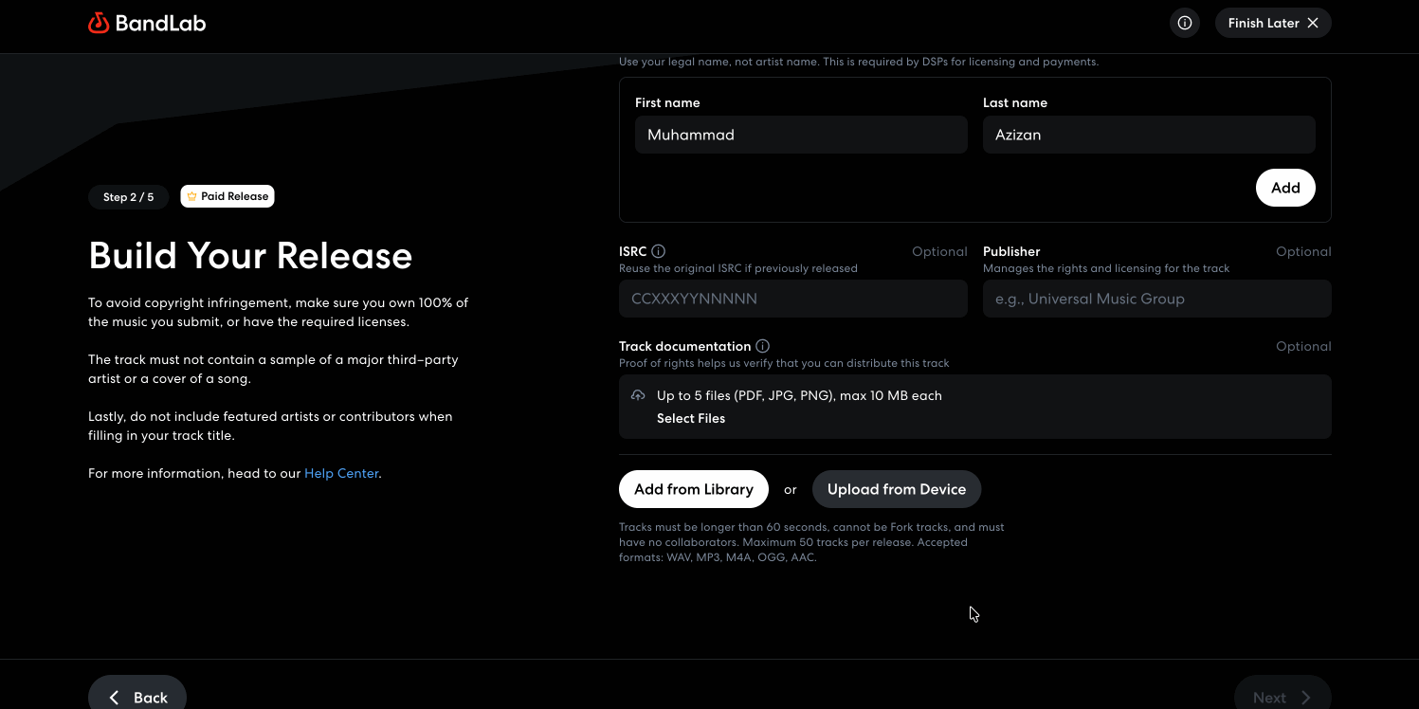Click the Step 2 / 5 indicator
This screenshot has width=1419, height=709.
[x=128, y=196]
